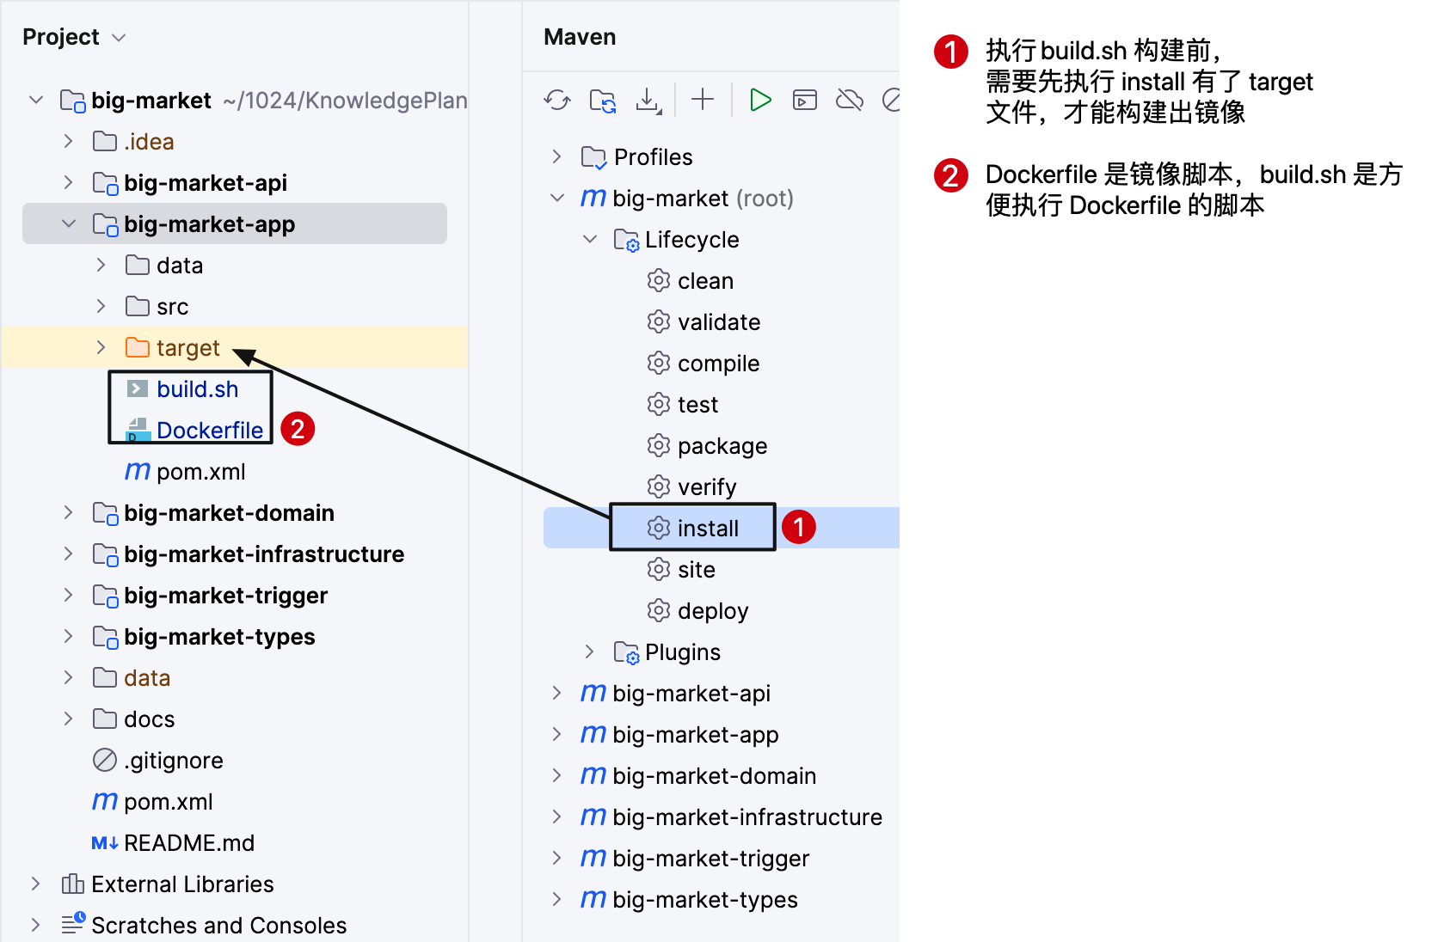Image resolution: width=1450 pixels, height=942 pixels.
Task: Expand the docs folder
Action: coord(69,719)
